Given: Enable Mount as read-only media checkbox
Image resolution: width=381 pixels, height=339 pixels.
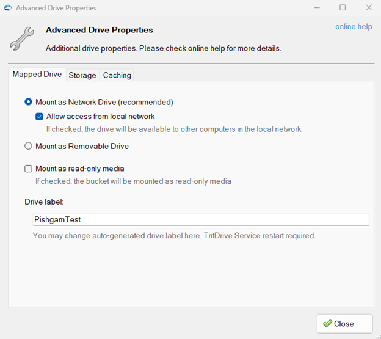Looking at the screenshot, I should (28, 169).
